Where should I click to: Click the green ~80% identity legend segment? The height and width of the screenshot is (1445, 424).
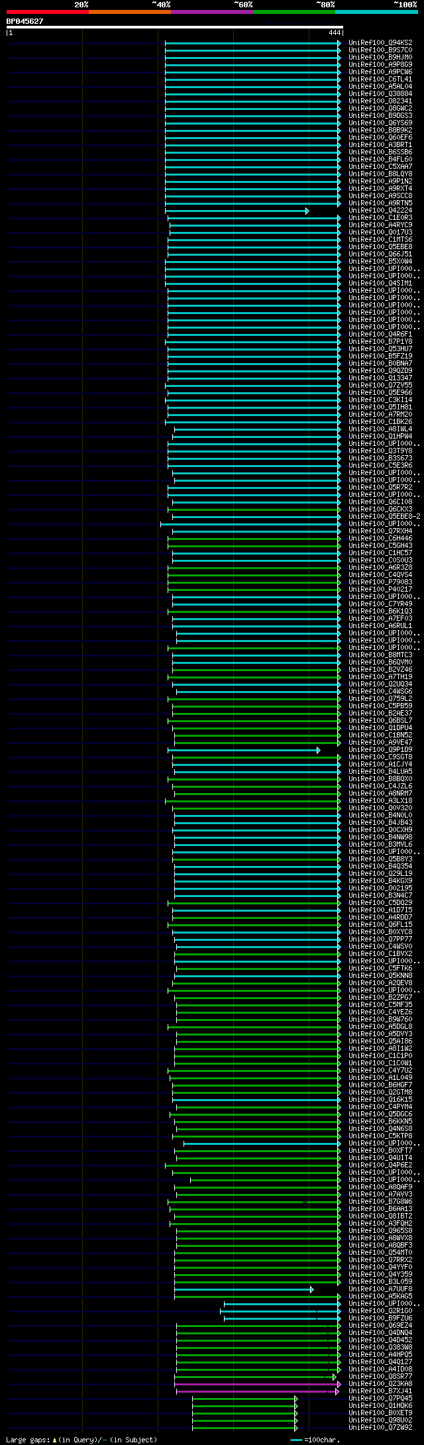click(x=293, y=12)
